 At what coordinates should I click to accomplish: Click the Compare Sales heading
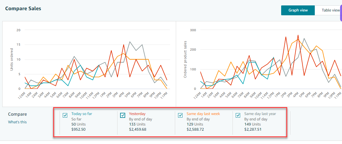23,9
